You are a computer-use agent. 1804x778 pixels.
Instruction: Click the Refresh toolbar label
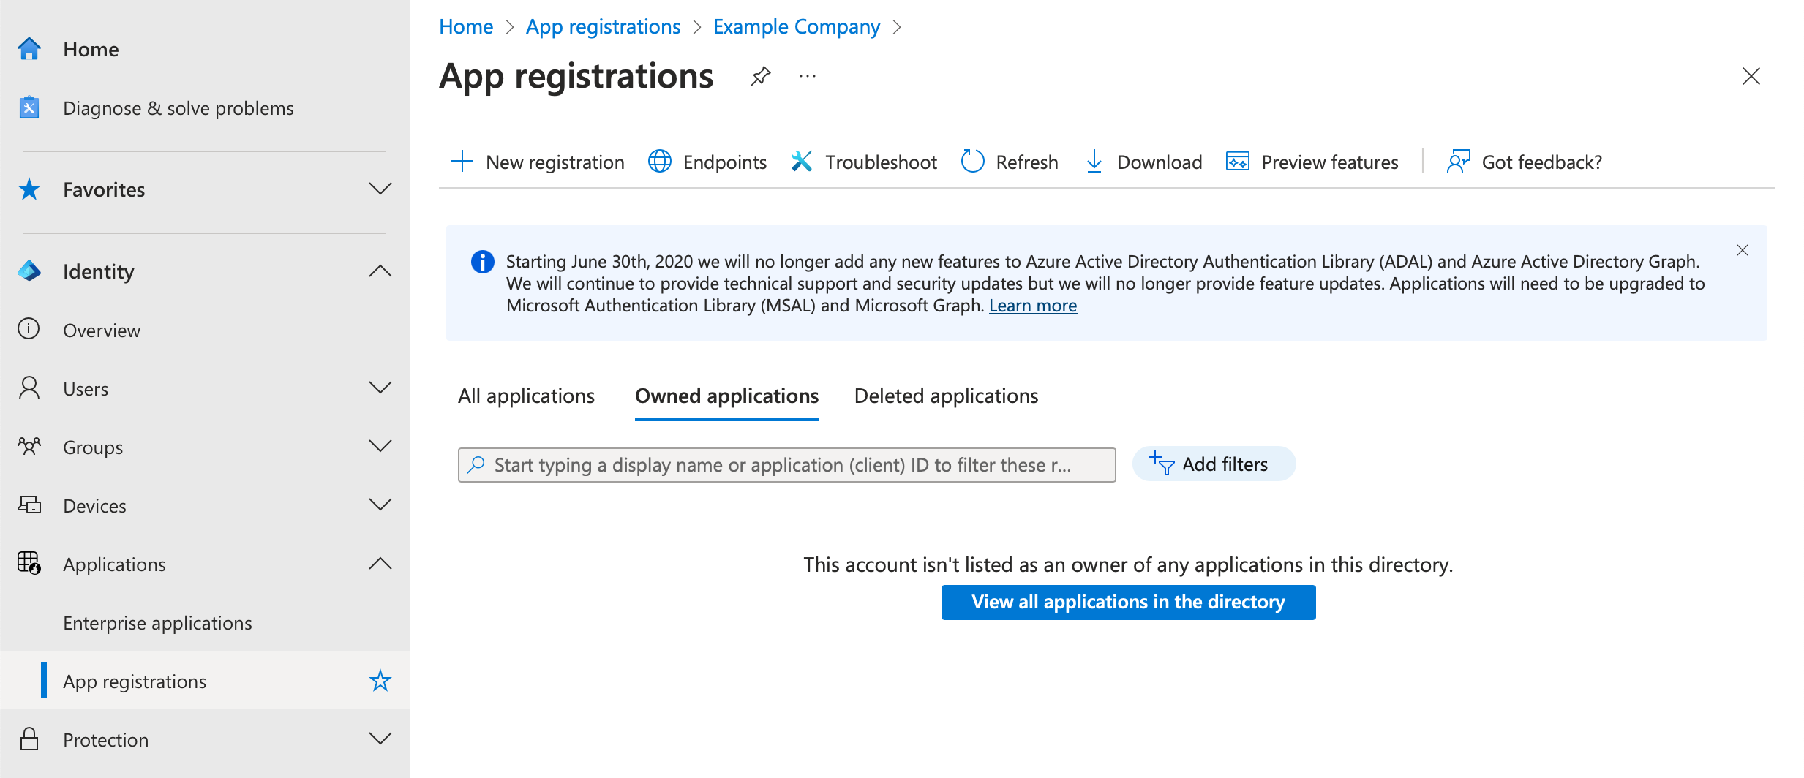click(x=1027, y=162)
